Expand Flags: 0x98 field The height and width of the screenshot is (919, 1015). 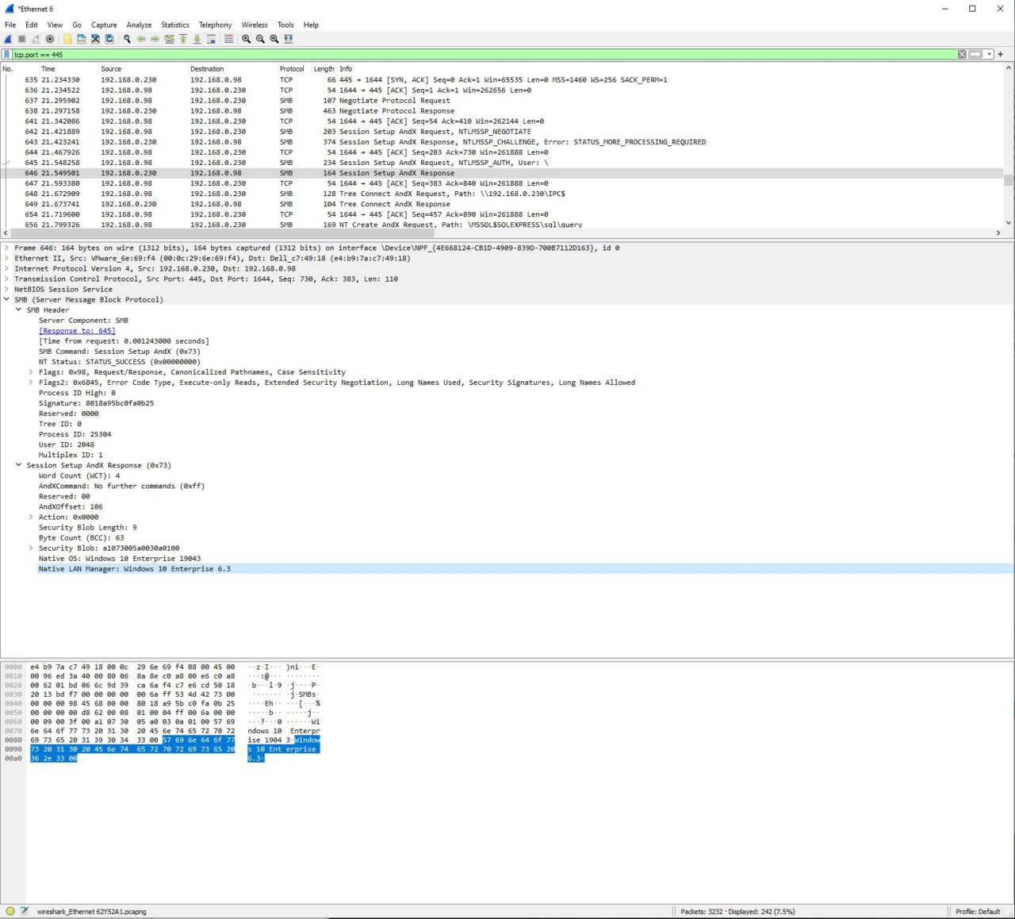[x=31, y=371]
